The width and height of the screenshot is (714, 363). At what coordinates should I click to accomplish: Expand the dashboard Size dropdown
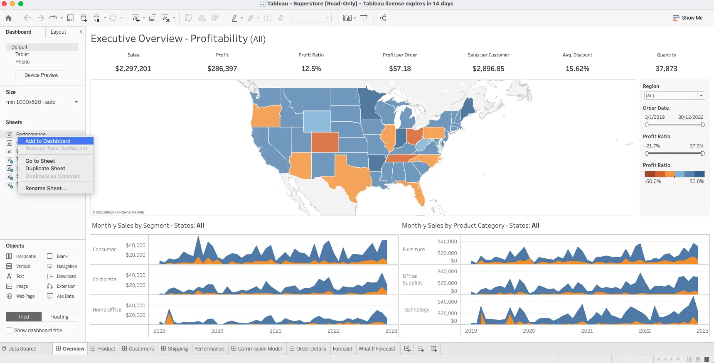[x=76, y=102]
